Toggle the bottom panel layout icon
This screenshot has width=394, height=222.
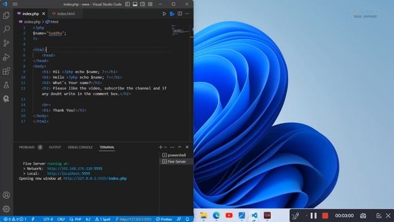135,4
